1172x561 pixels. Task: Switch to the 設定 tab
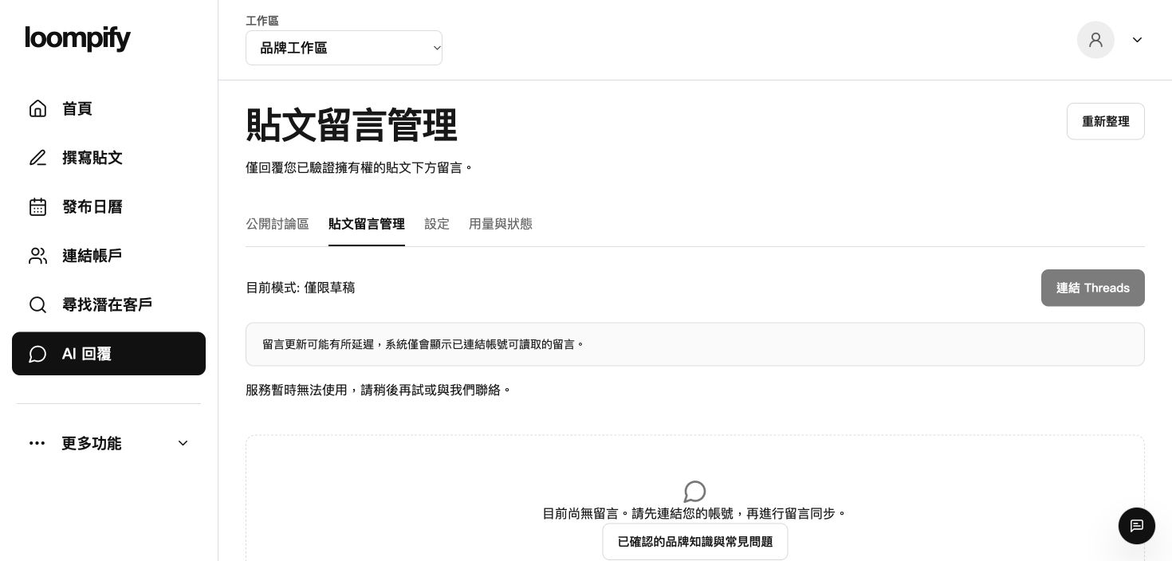[437, 224]
